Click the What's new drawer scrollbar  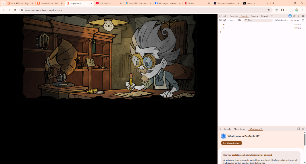(x=305, y=139)
